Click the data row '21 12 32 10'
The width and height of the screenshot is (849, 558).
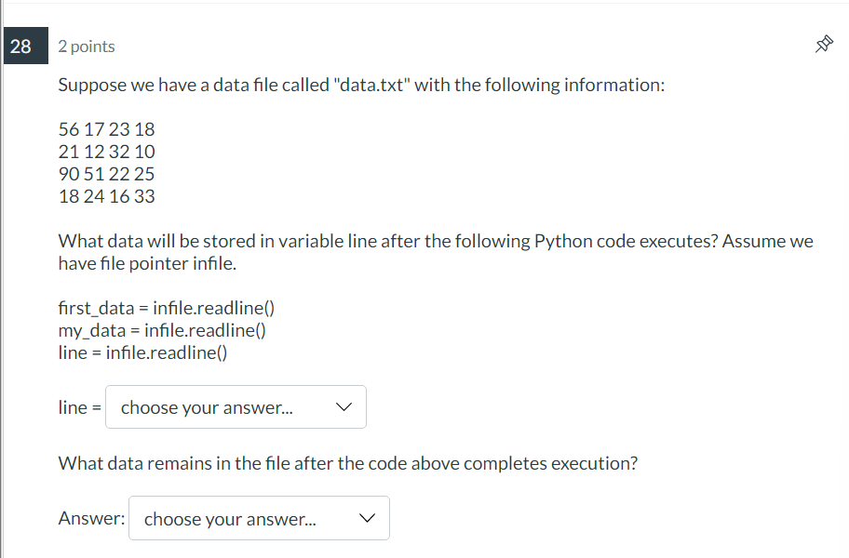click(x=107, y=152)
